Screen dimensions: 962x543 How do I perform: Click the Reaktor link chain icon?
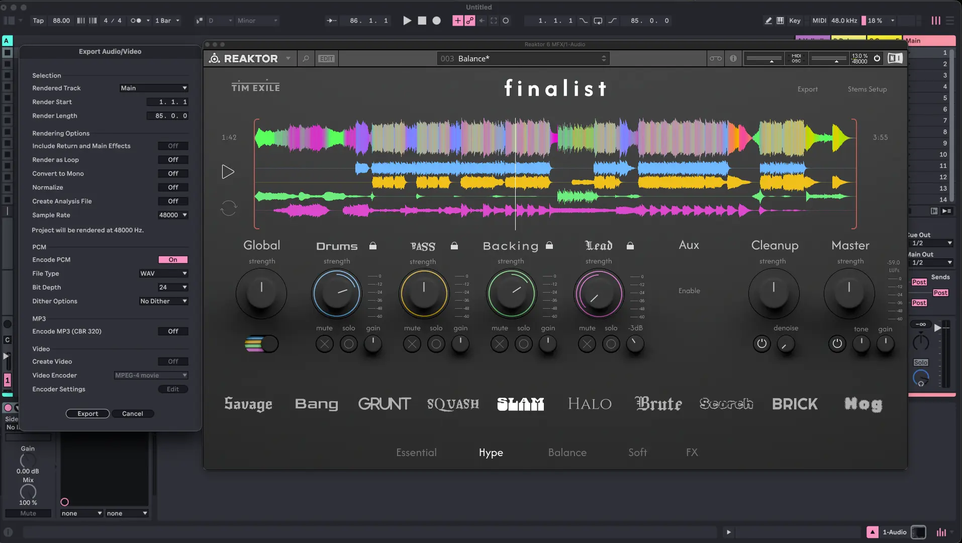click(716, 58)
